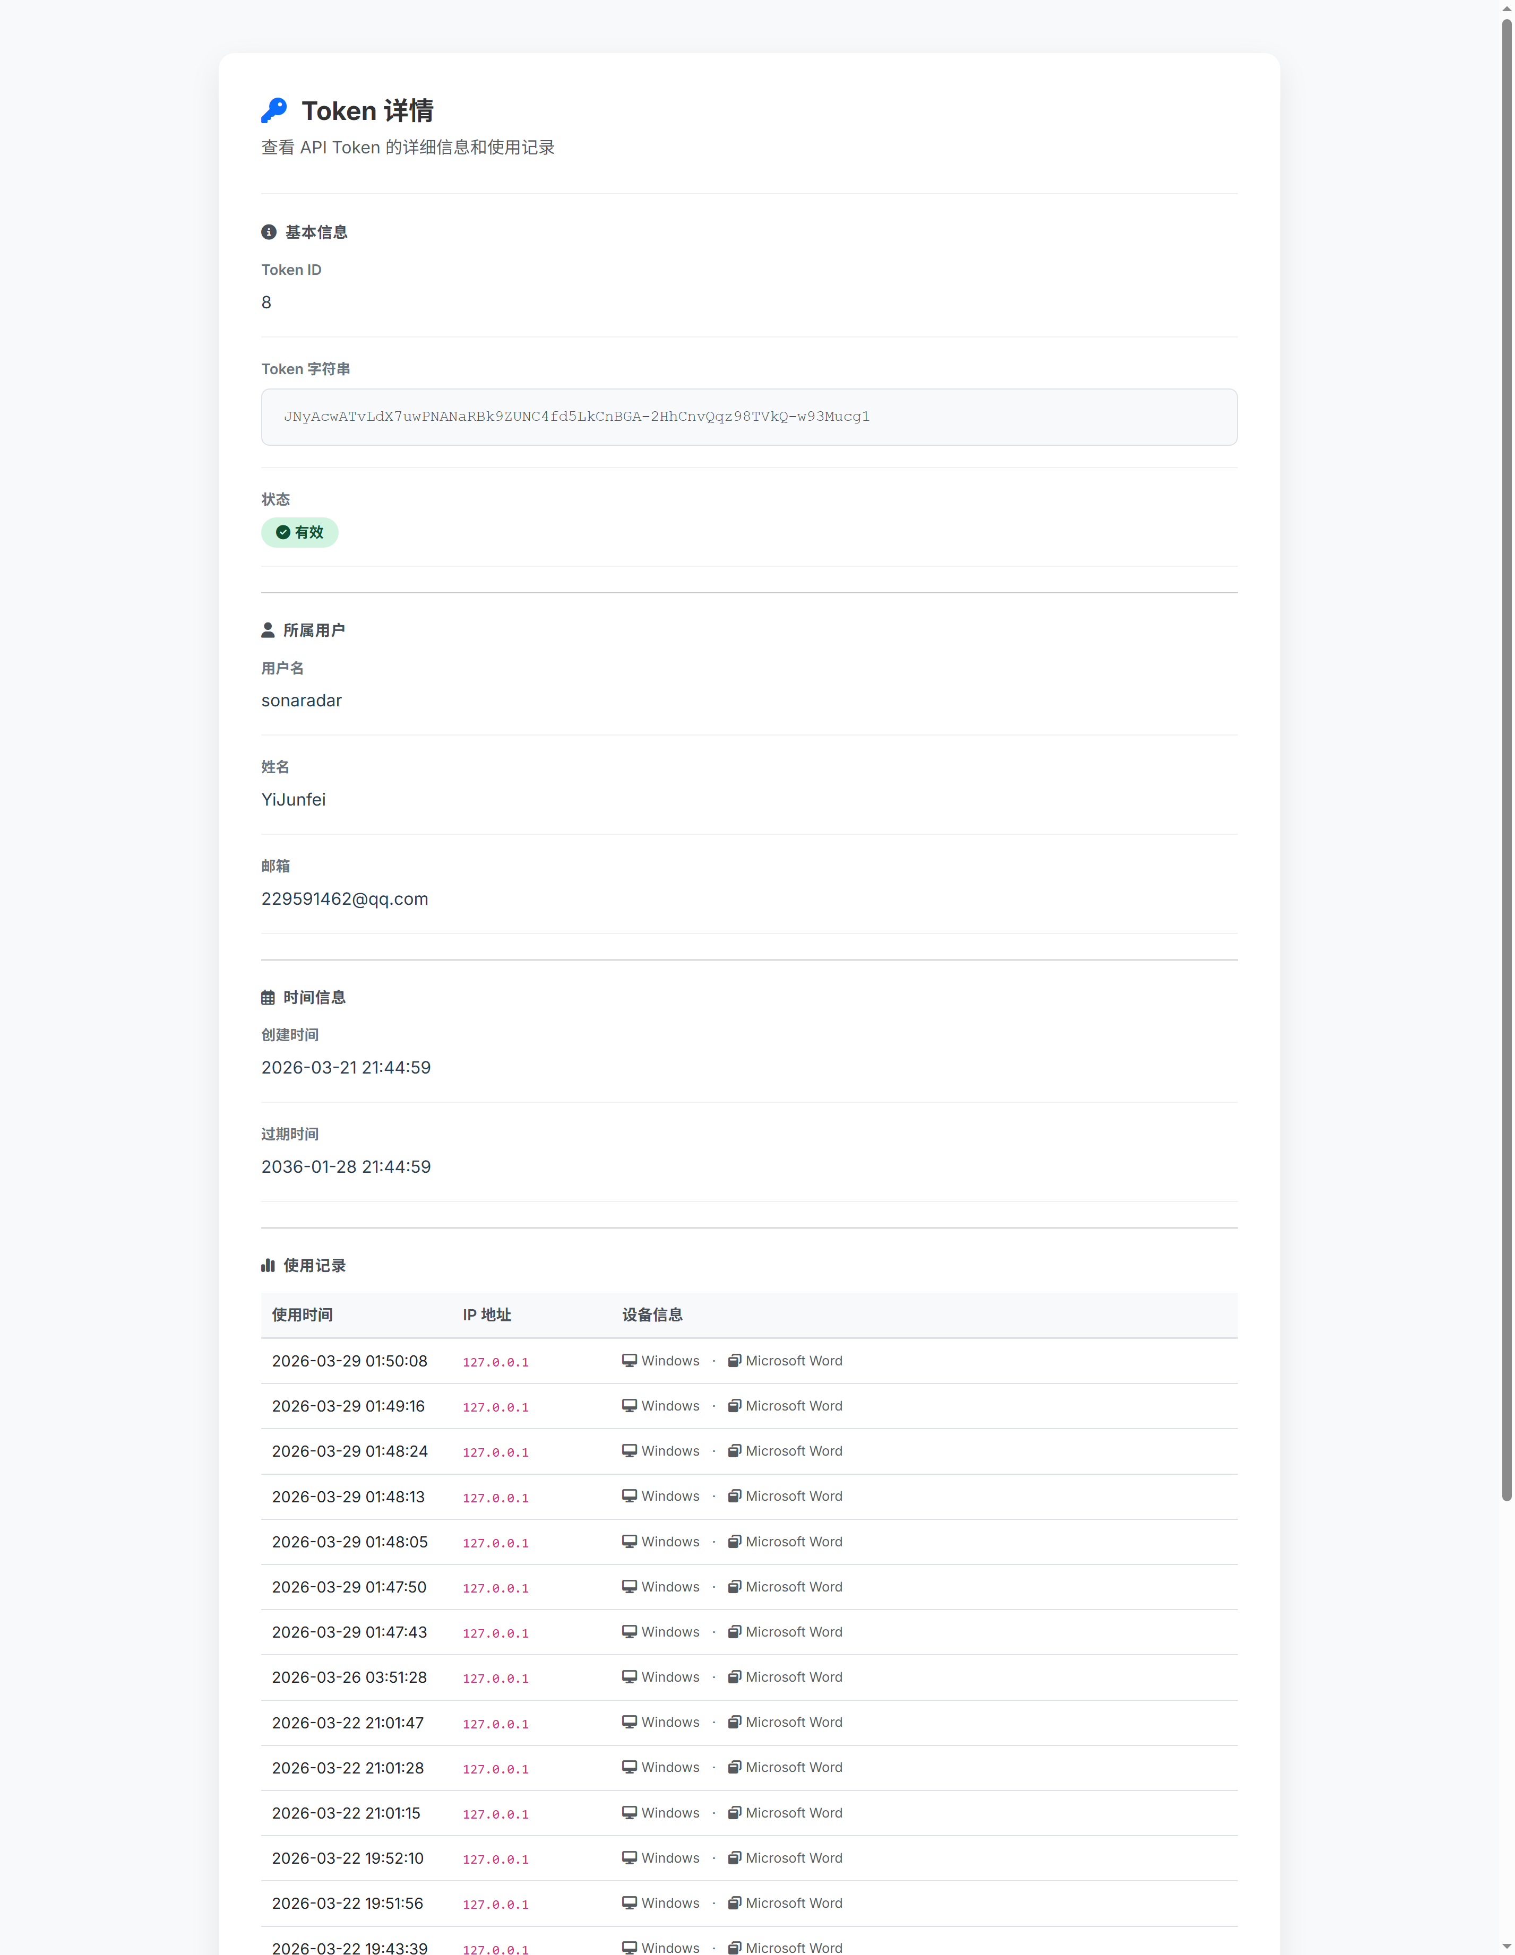Click the email 229591462@qq.com

click(345, 899)
